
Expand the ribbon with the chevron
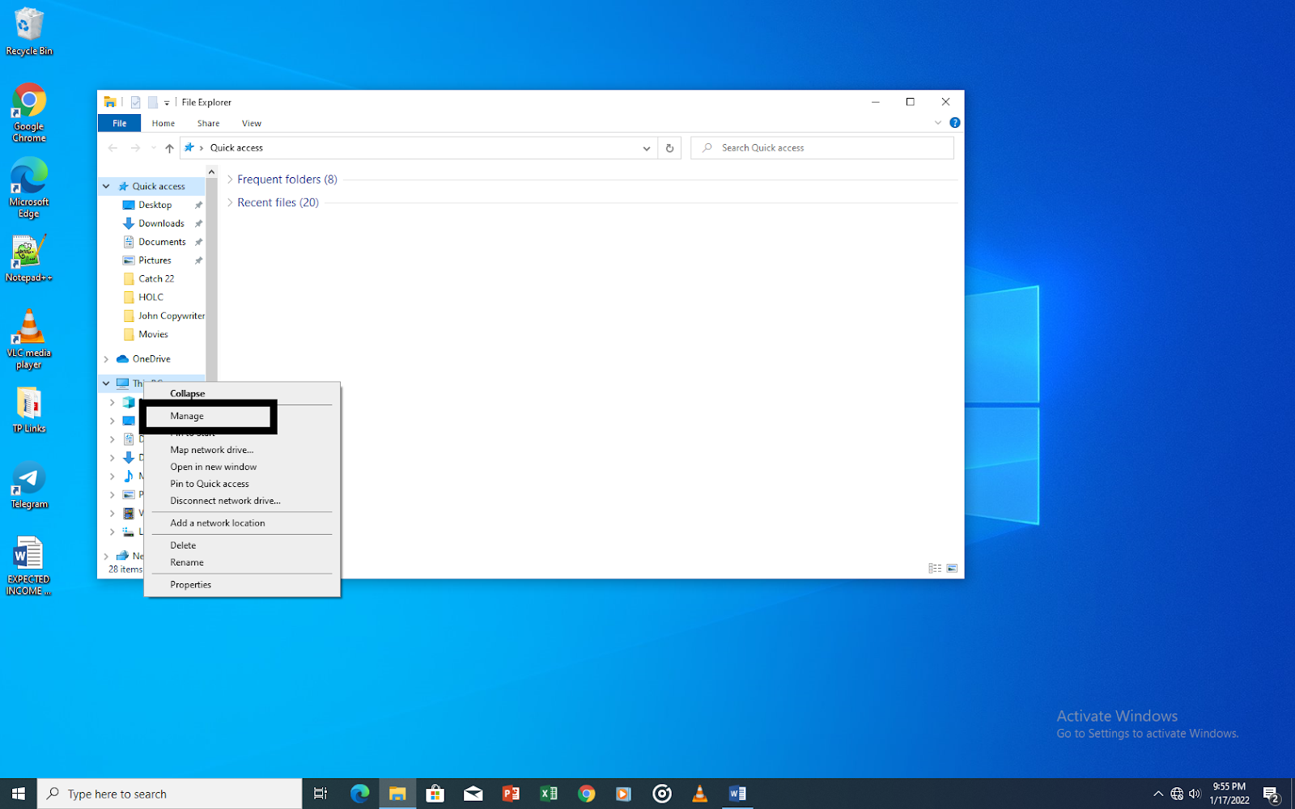(938, 123)
